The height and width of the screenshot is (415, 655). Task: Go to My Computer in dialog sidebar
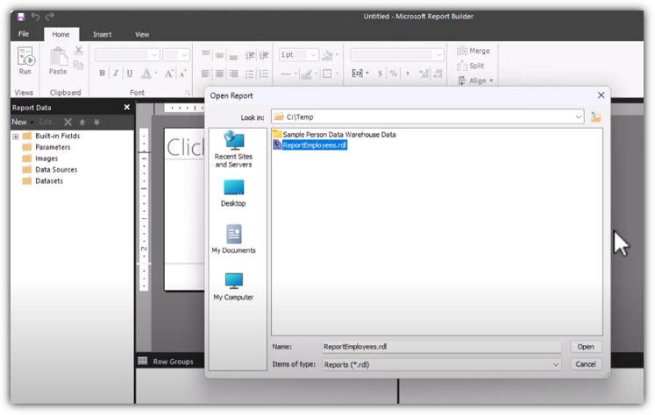[x=233, y=287]
